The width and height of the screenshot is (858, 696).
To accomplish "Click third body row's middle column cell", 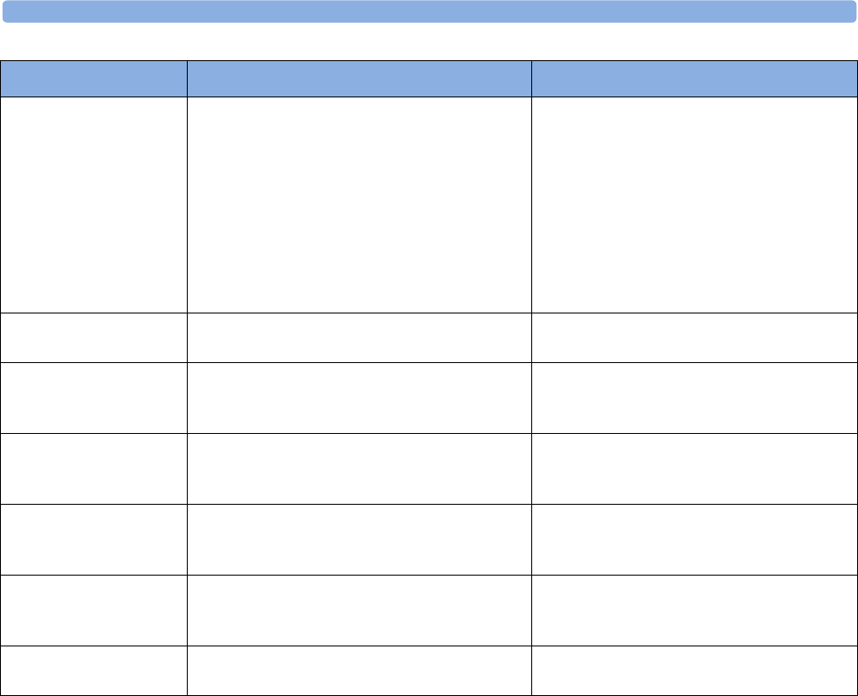I will [x=359, y=398].
